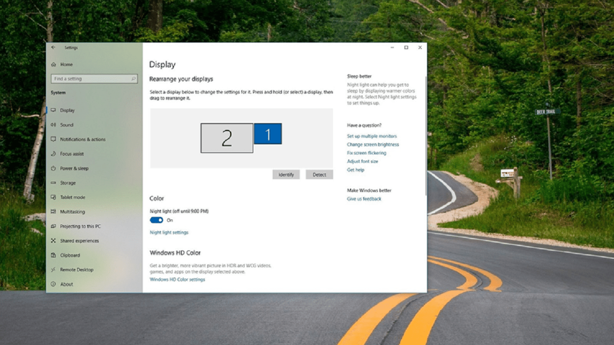Image resolution: width=614 pixels, height=345 pixels.
Task: Click the Focus assist moon icon
Action: pyautogui.click(x=53, y=154)
